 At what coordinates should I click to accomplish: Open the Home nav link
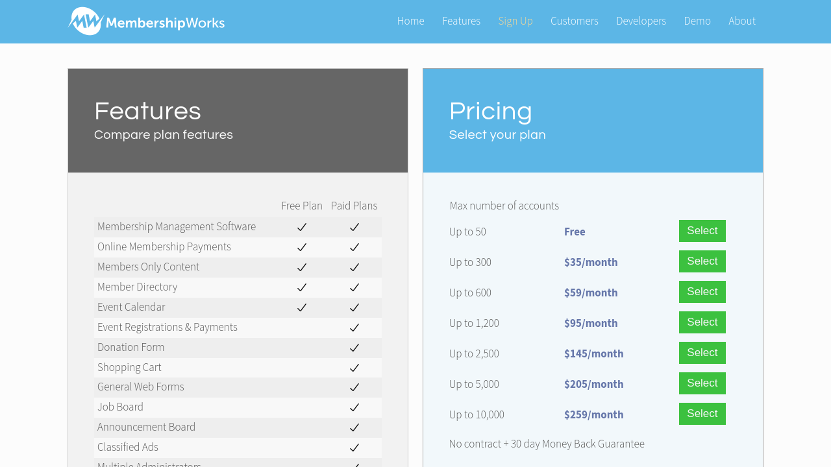[410, 21]
